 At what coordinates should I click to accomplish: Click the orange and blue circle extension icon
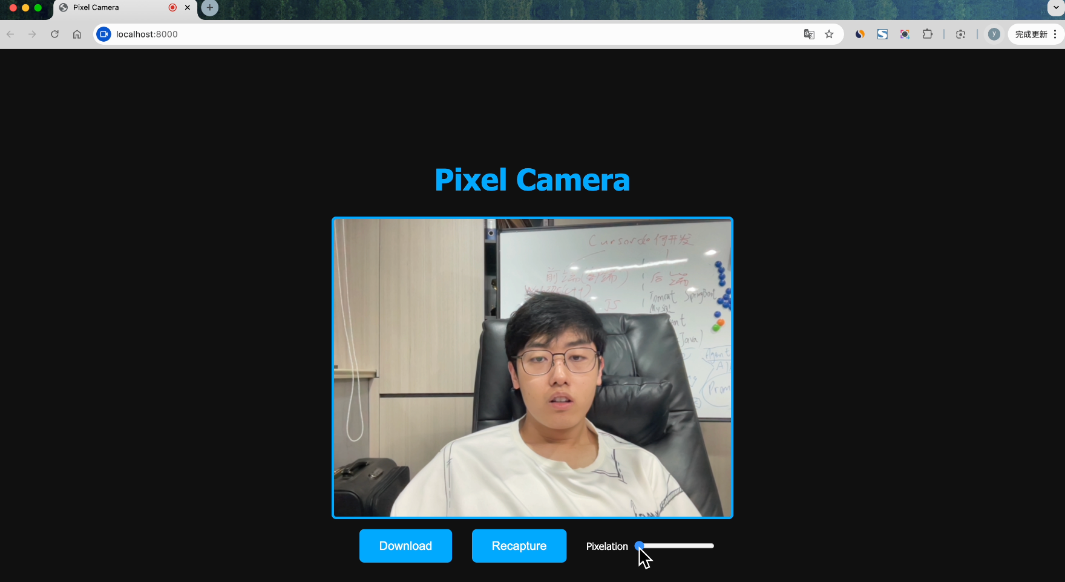[860, 34]
